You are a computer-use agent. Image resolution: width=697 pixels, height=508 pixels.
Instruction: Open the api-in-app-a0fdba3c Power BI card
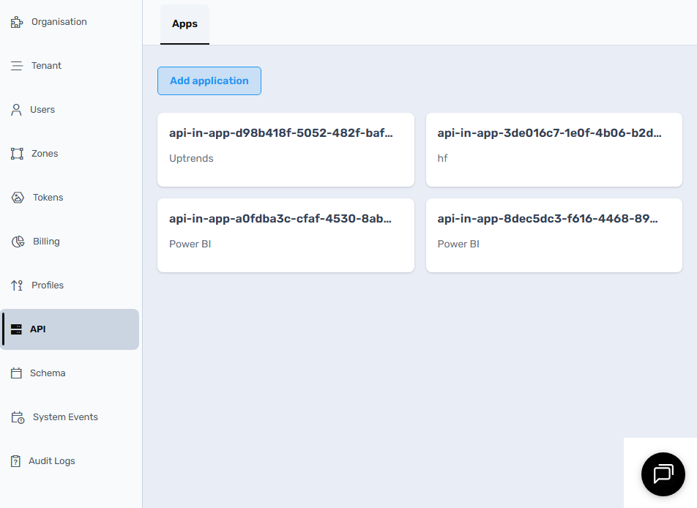[x=286, y=235]
